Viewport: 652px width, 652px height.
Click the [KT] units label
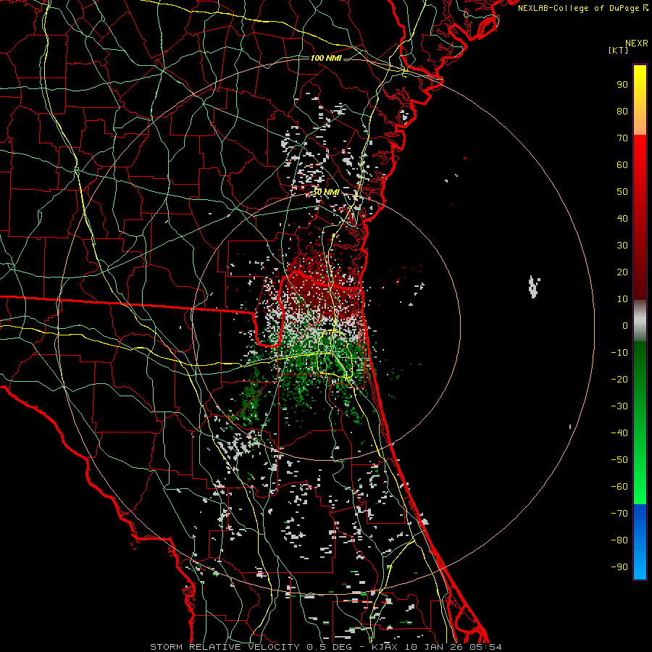(619, 50)
